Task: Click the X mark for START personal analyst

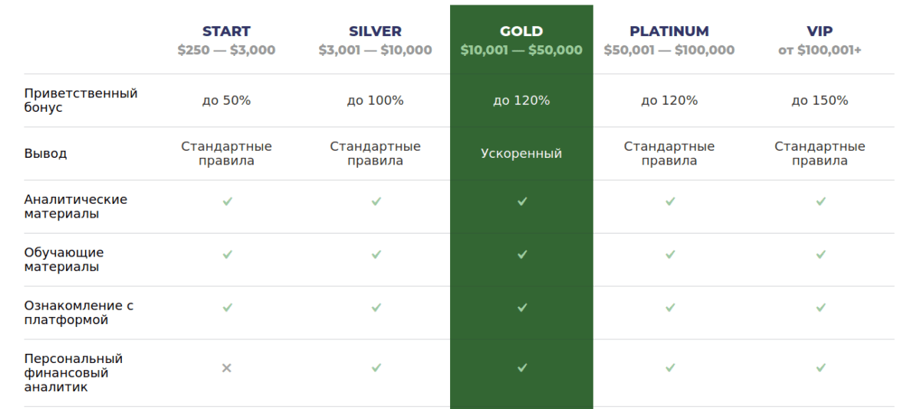Action: [x=226, y=368]
